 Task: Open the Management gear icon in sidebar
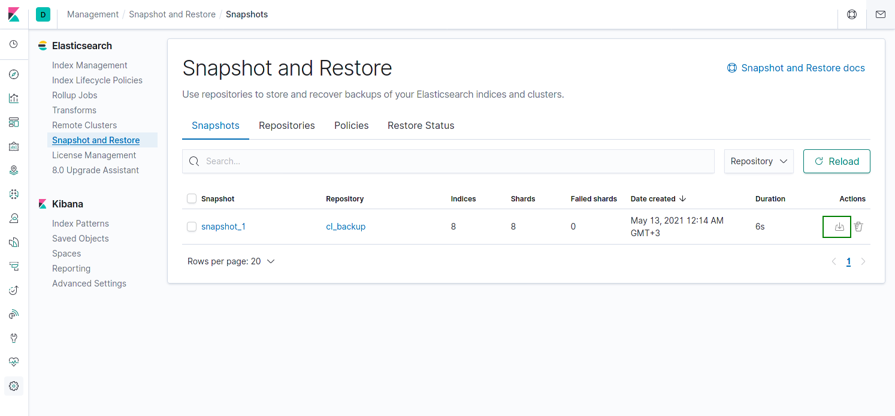[x=14, y=386]
